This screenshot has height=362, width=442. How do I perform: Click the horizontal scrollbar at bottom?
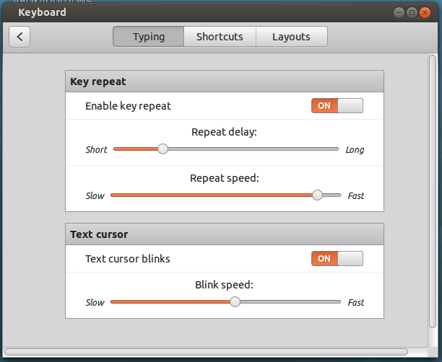(x=206, y=352)
